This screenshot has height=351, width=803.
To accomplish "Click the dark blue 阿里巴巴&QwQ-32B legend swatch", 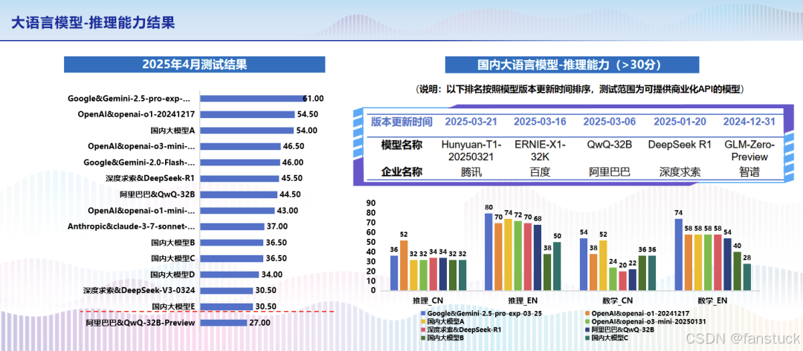I will pos(586,330).
